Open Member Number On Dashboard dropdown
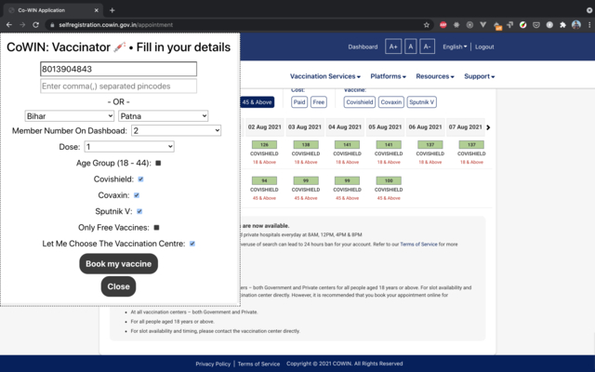Screen dimensions: 595x372 click(176, 130)
